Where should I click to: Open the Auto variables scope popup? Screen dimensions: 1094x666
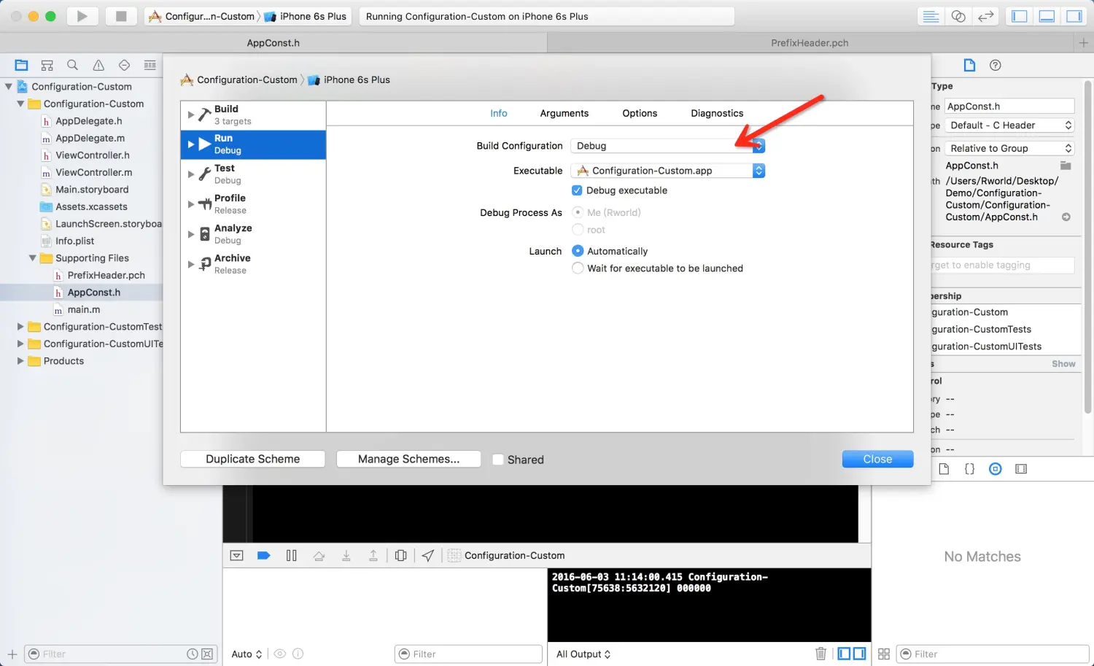[x=247, y=654]
